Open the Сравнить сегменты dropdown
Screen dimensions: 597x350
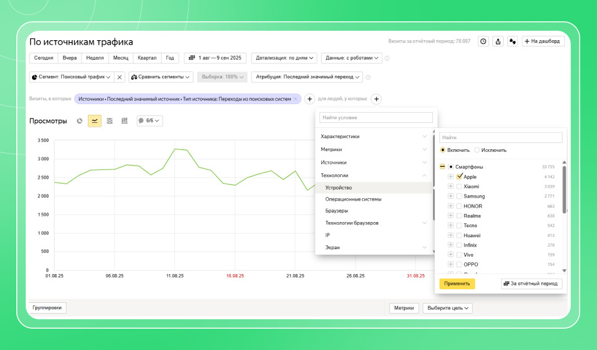tap(161, 77)
